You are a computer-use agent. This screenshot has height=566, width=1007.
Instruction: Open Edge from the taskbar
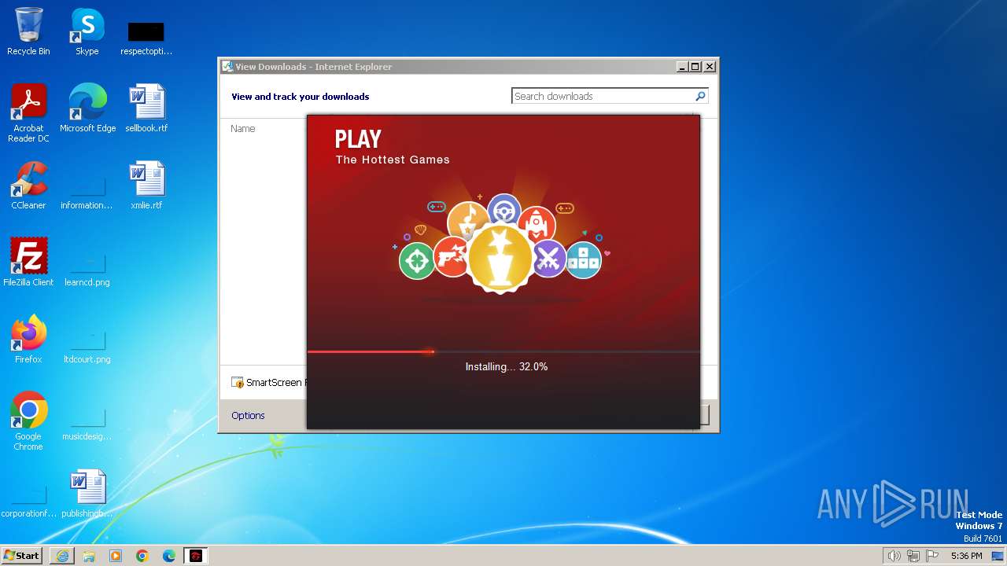coord(169,556)
